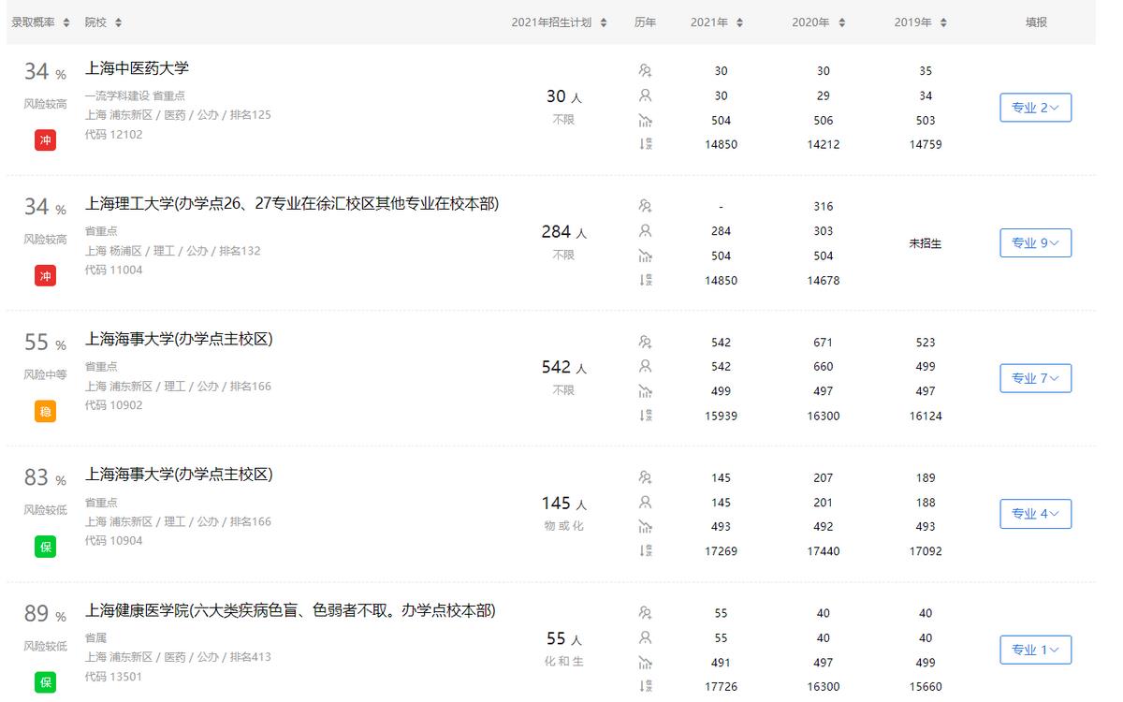Select the 代码 13501 text
Screen dimensions: 1123x702
pyautogui.click(x=114, y=676)
